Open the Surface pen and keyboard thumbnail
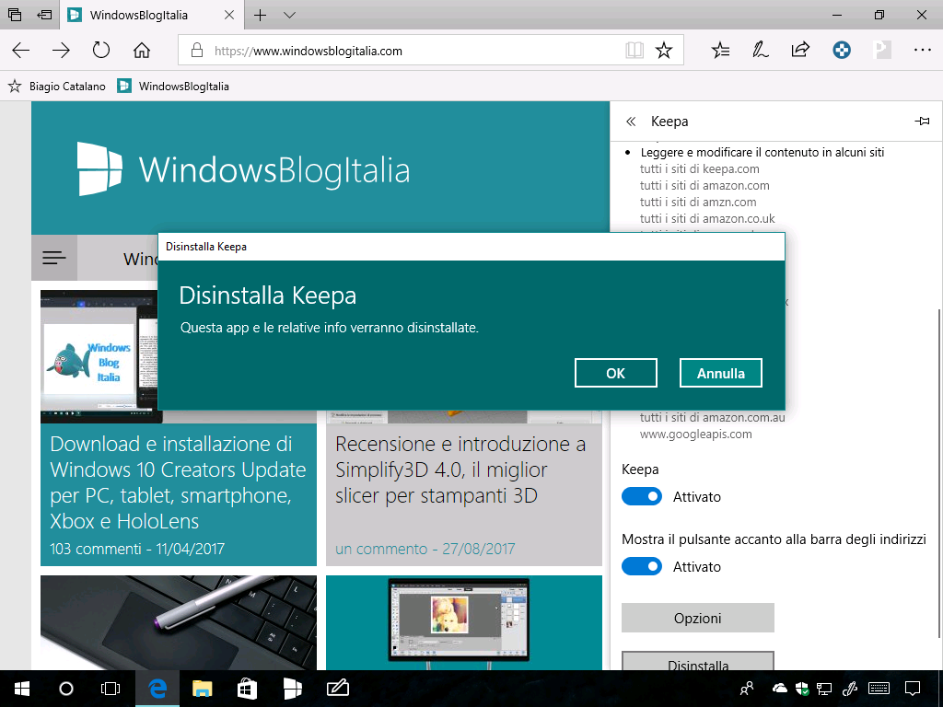The width and height of the screenshot is (943, 707). point(178,623)
